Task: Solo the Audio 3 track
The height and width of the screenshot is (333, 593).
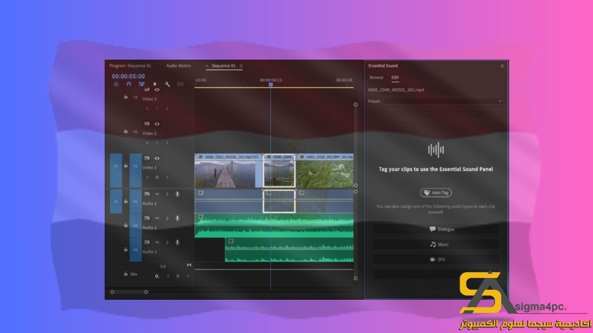Action: 167,242
